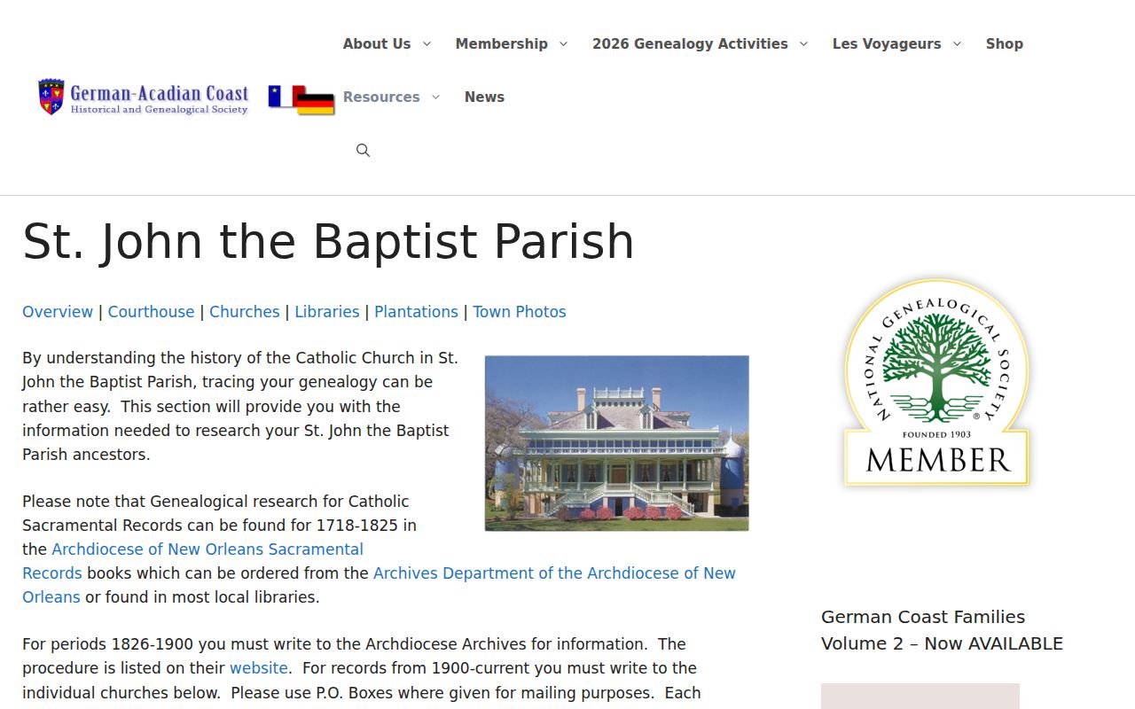Expand the About Us submenu arrow
Viewport: 1135px width, 709px height.
(427, 44)
